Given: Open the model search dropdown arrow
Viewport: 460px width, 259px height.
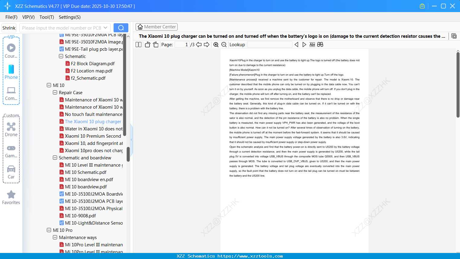Looking at the screenshot, I should click(105, 28).
